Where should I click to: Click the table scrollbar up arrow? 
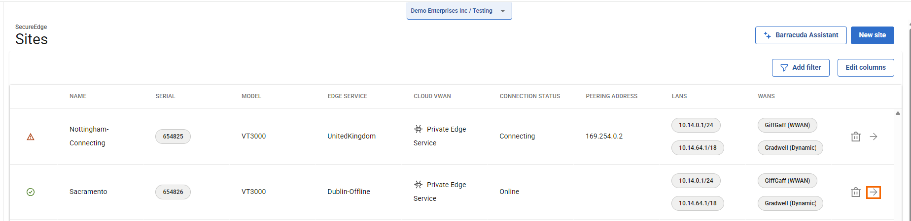point(898,113)
